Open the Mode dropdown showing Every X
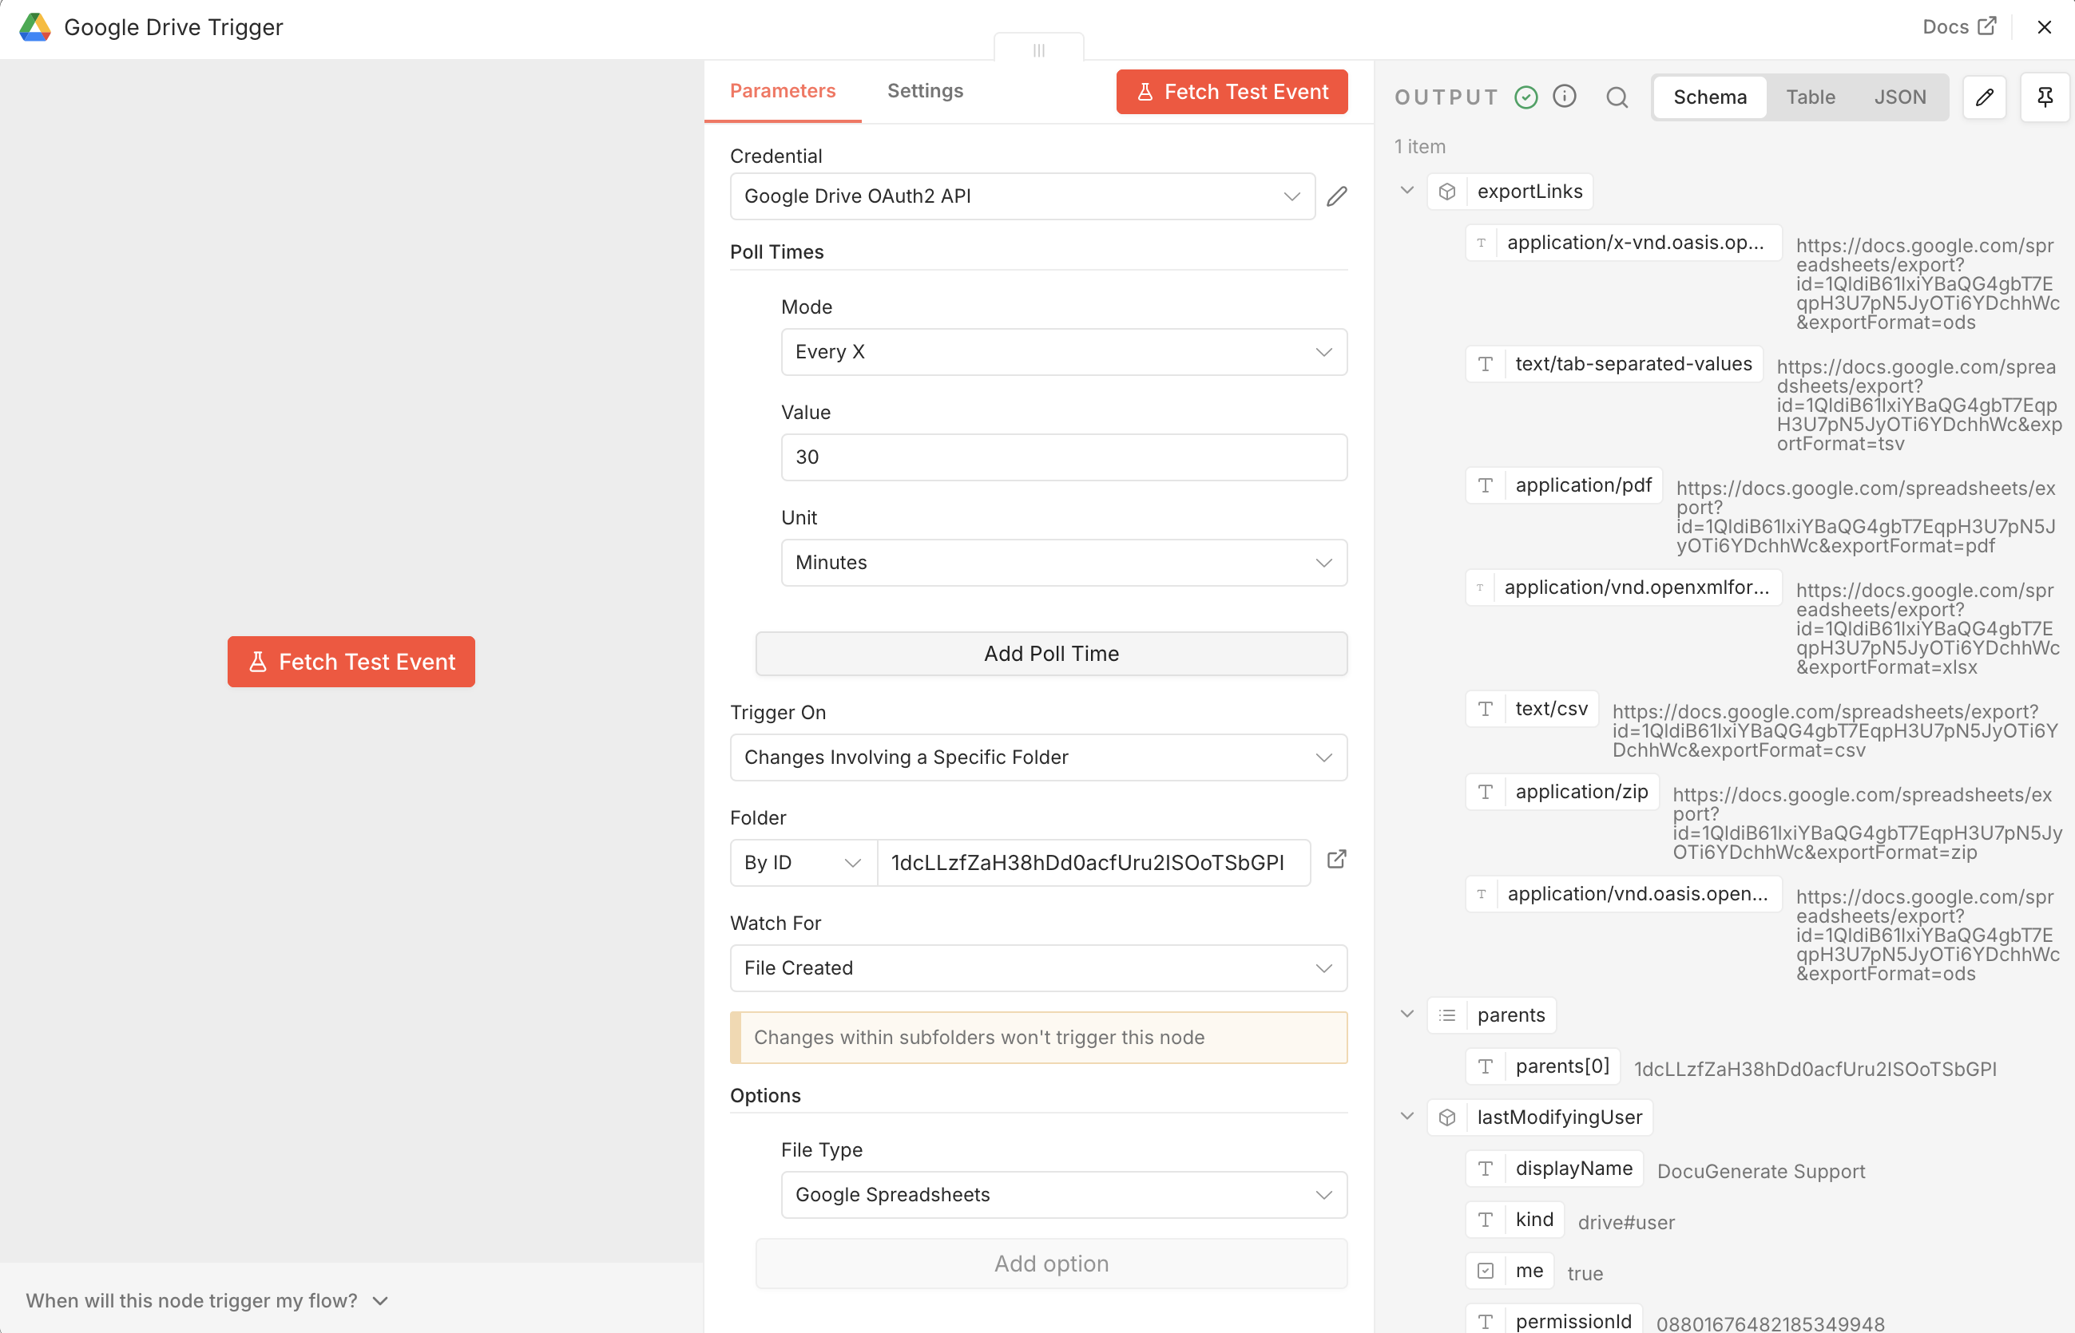The height and width of the screenshot is (1333, 2075). pos(1064,352)
